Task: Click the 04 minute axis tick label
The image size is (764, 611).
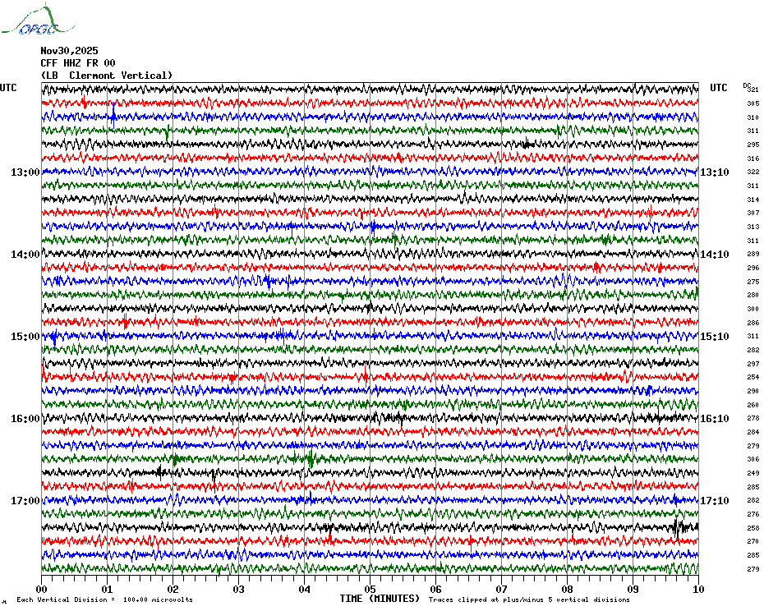Action: point(305,589)
